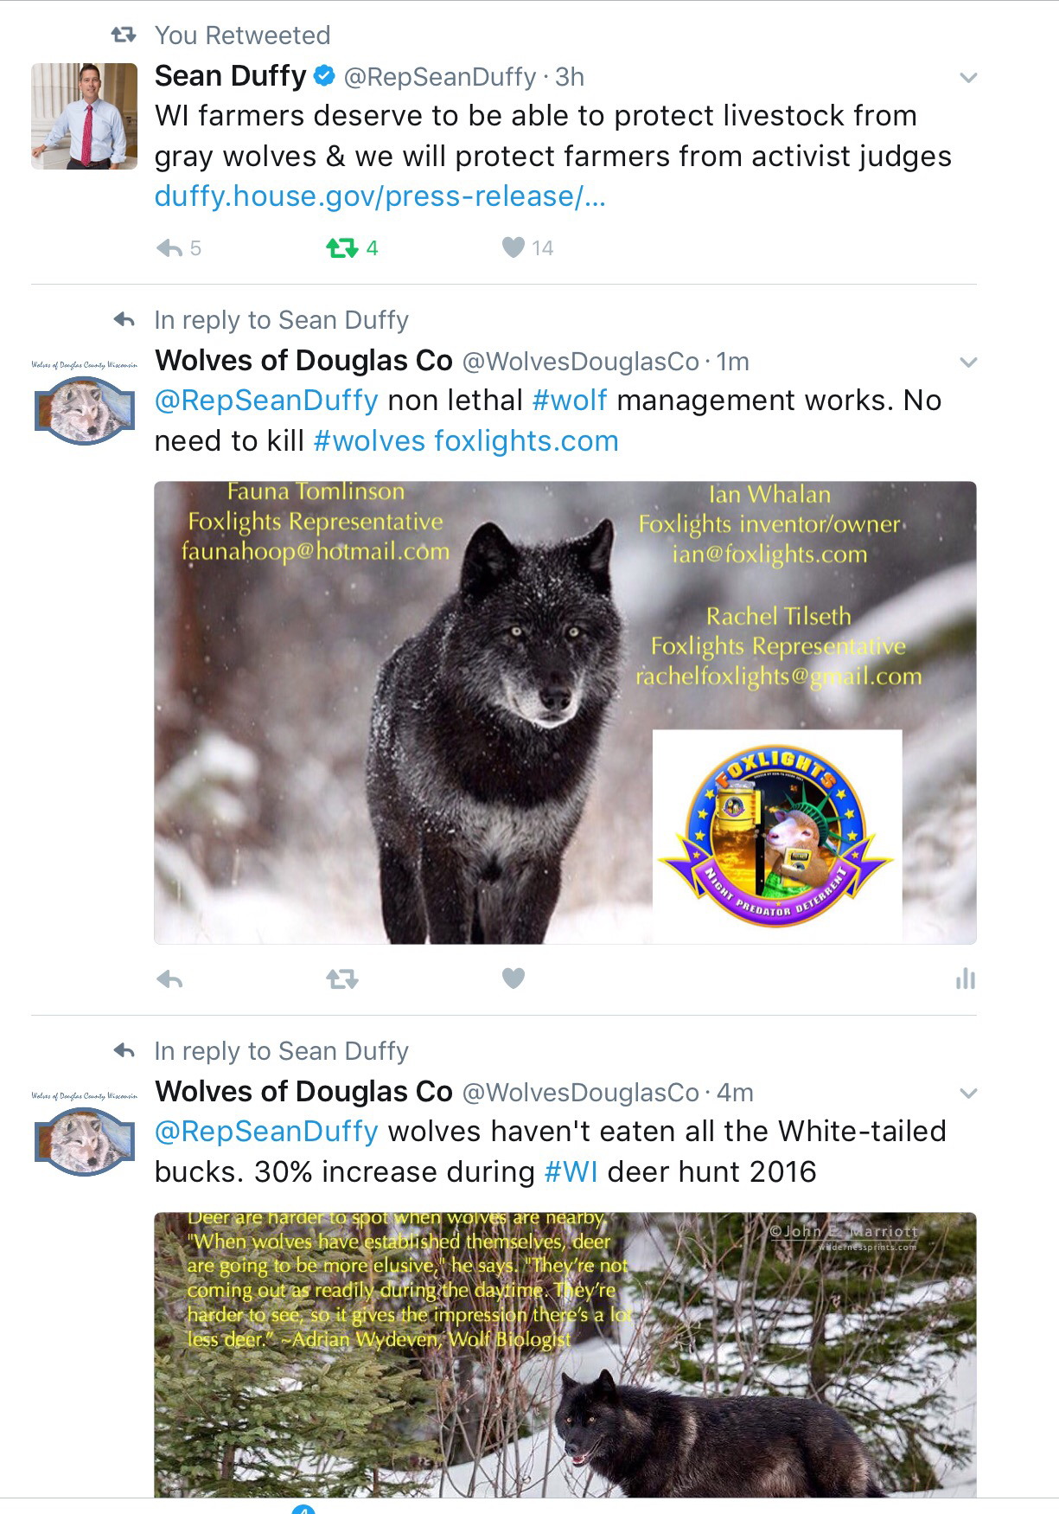
Task: Open Wolves of Douglas Co avatar on 1m tweet
Action: 84,402
